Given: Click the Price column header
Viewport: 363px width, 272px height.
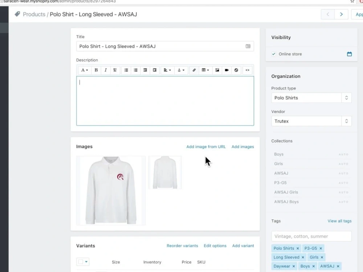Looking at the screenshot, I should tap(186, 262).
